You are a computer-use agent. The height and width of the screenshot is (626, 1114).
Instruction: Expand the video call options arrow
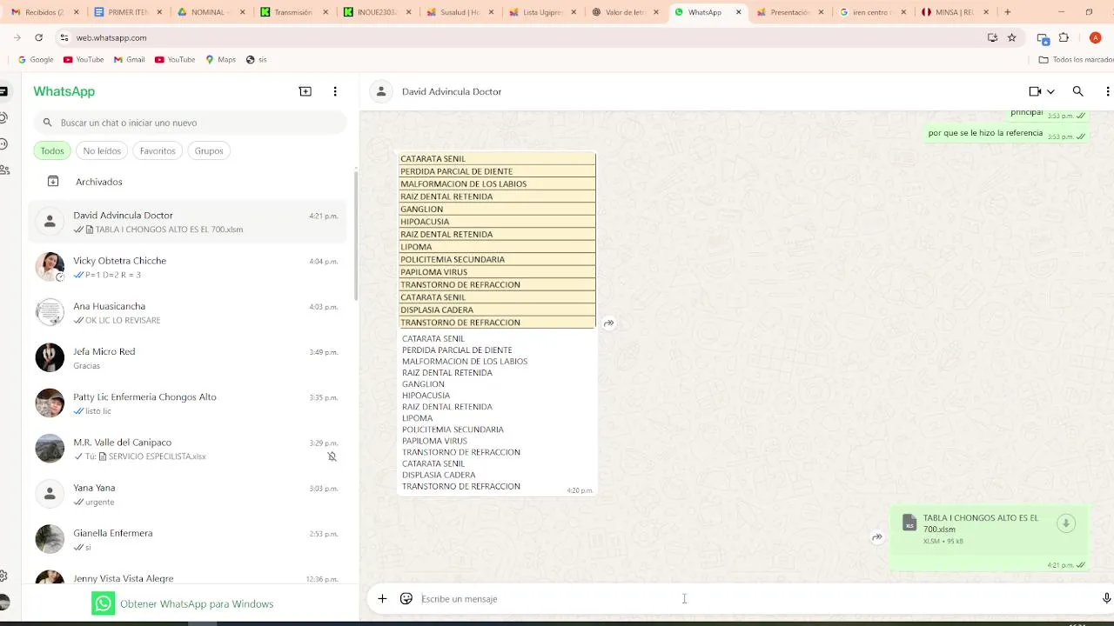click(1050, 91)
